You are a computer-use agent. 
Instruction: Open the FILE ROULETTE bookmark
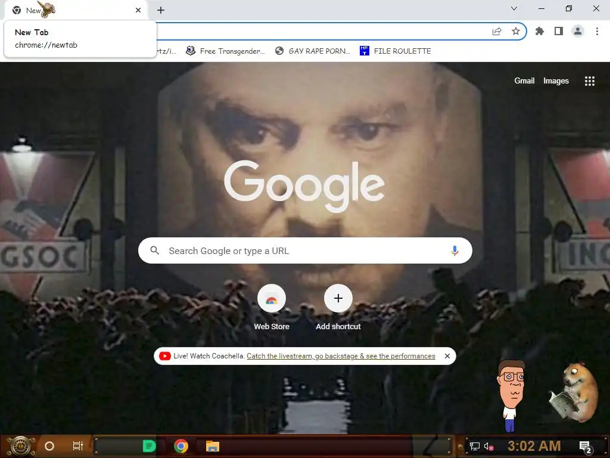(x=396, y=51)
